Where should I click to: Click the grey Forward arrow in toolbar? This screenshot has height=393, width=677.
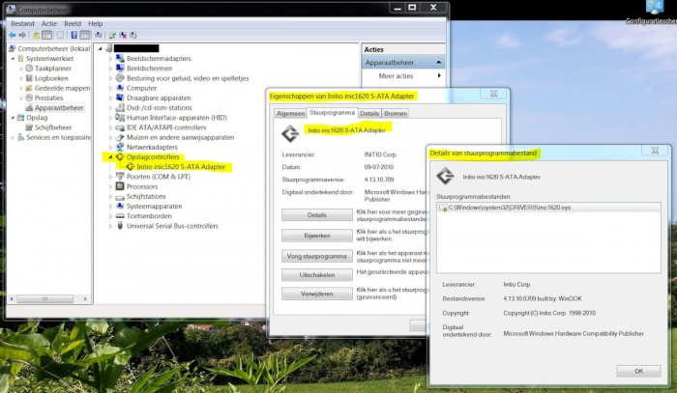22,36
